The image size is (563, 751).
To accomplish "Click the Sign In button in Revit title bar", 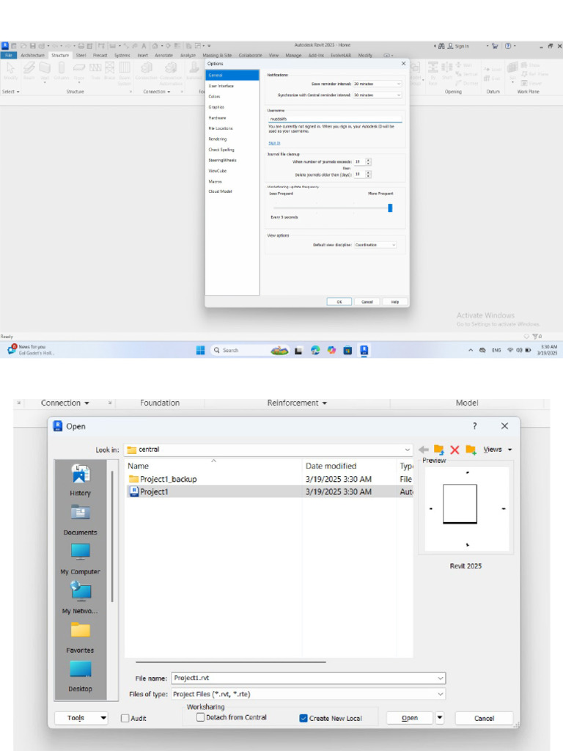I will (459, 46).
